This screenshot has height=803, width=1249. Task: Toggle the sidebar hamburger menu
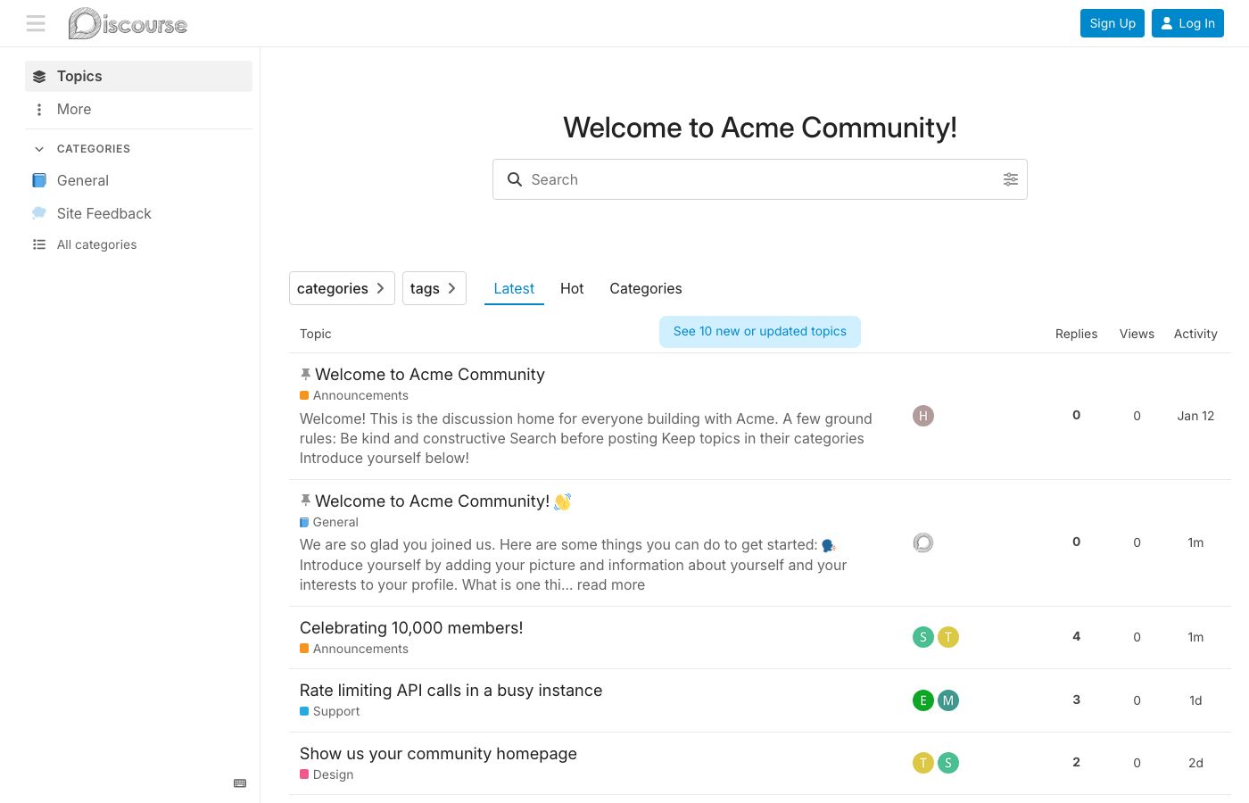(36, 23)
